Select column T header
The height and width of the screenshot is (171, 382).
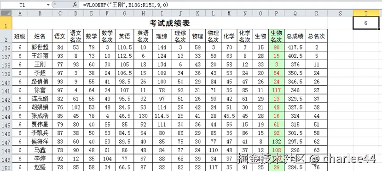point(366,14)
